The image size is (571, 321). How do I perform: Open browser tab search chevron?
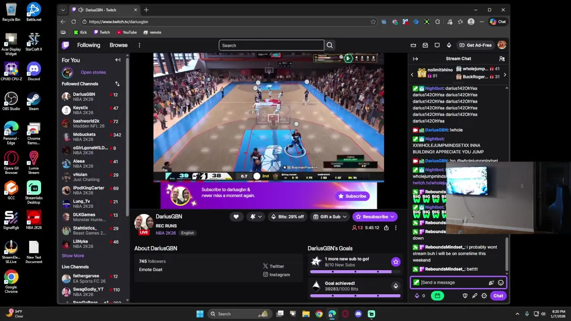[63, 10]
